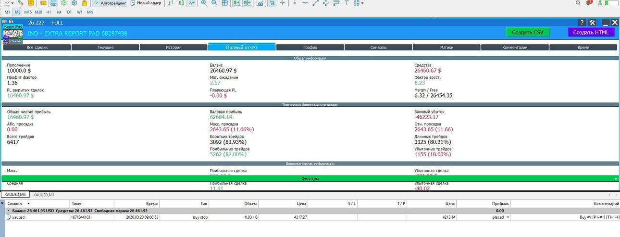Image resolution: width=620 pixels, height=237 pixels.
Task: Select the Fibonacci retracement tool
Action: pyautogui.click(x=336, y=3)
